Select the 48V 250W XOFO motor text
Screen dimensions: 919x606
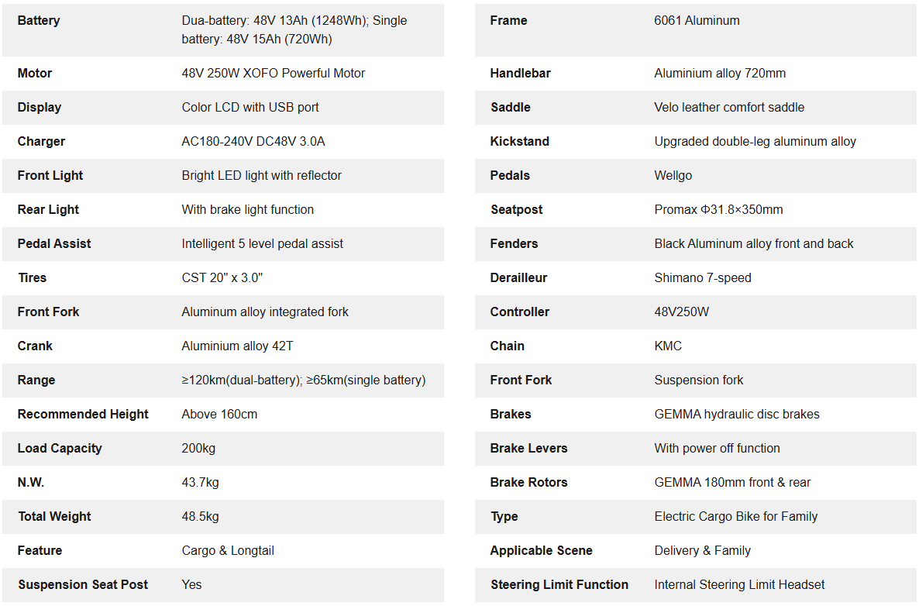273,74
